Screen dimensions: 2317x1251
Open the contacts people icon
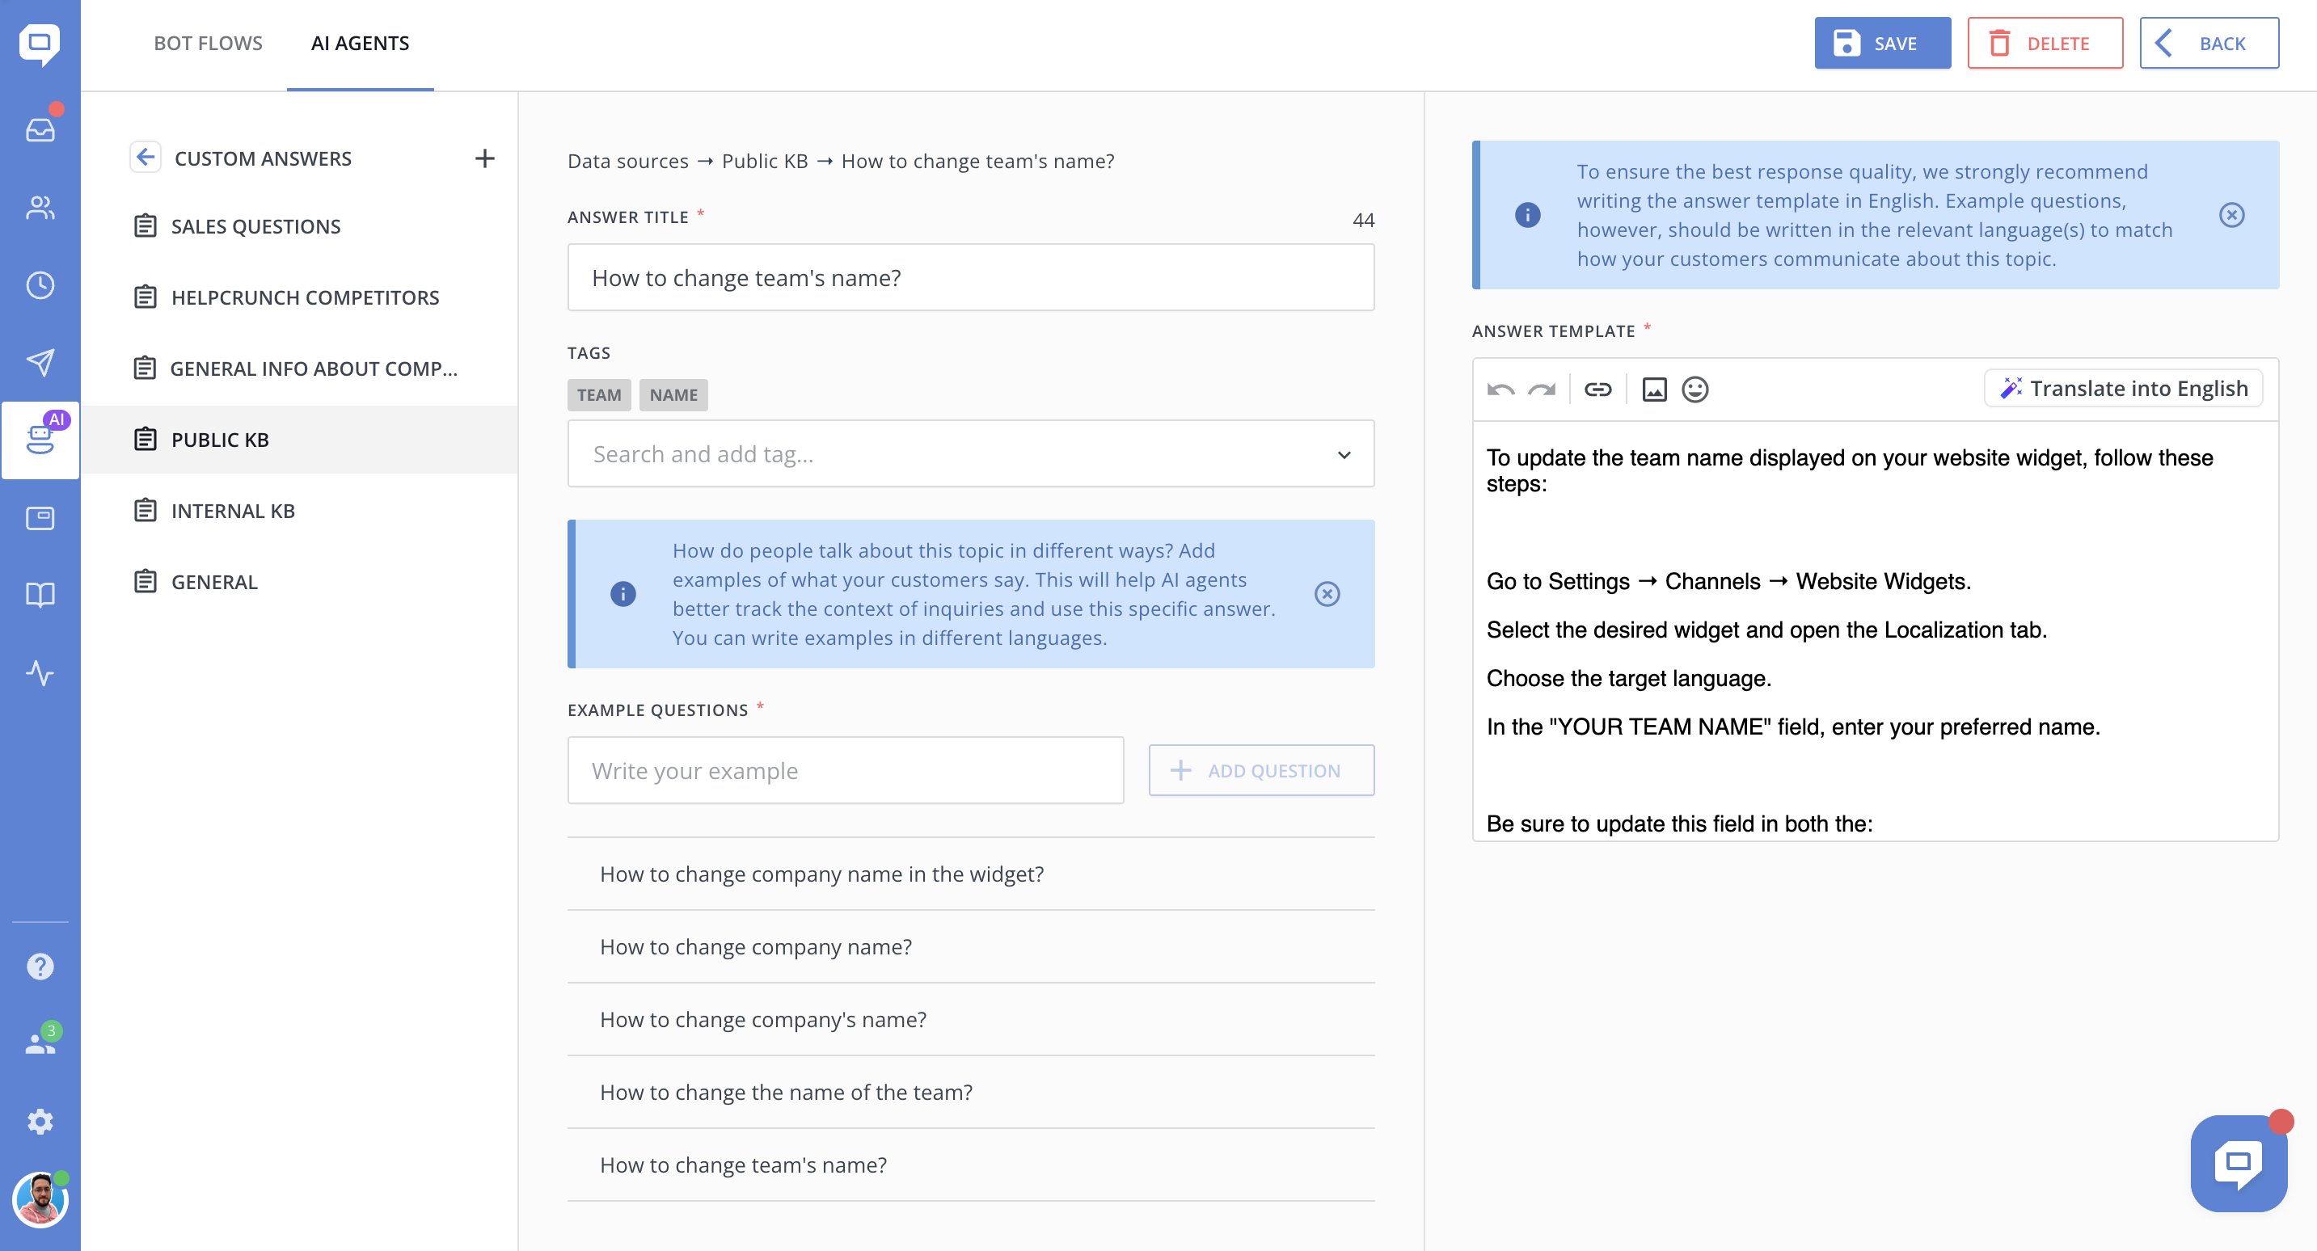[40, 208]
